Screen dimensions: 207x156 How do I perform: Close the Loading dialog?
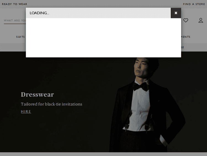176,13
